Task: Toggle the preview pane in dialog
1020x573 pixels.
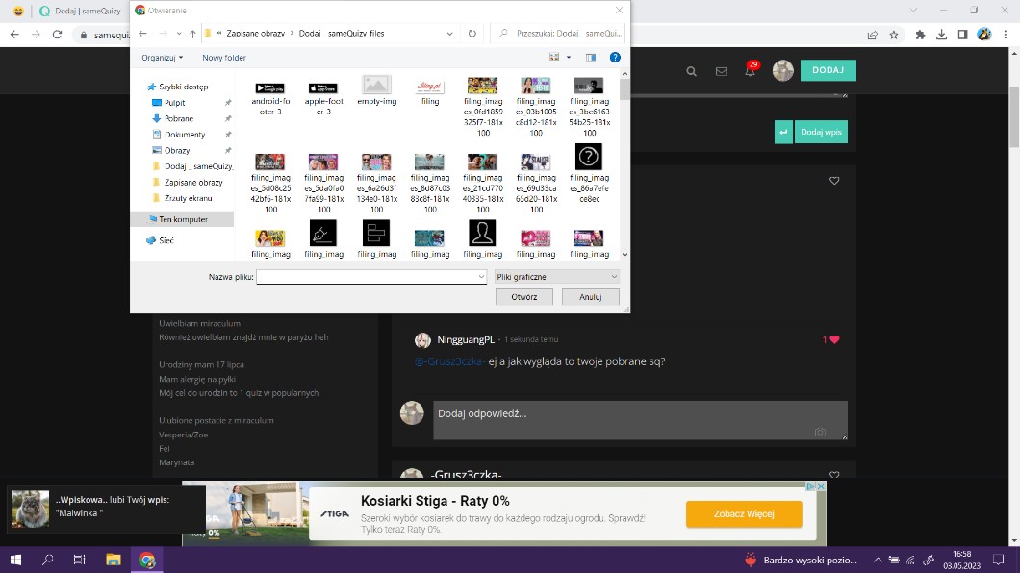Action: [x=591, y=58]
